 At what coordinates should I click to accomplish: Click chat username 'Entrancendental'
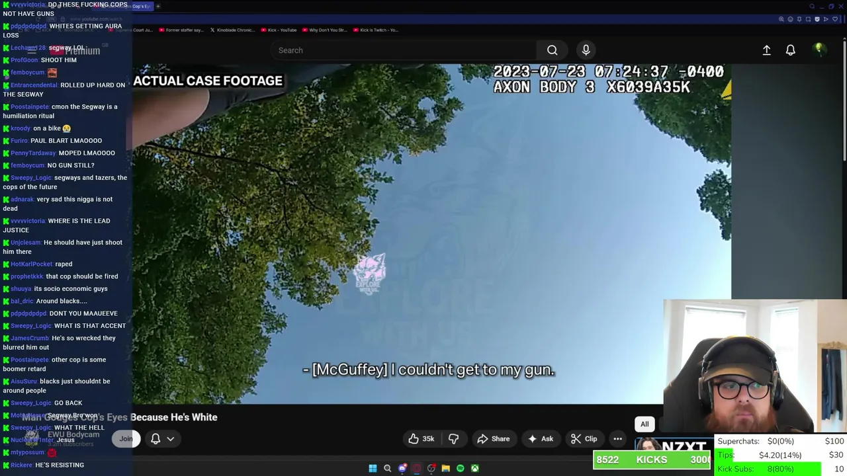[34, 85]
